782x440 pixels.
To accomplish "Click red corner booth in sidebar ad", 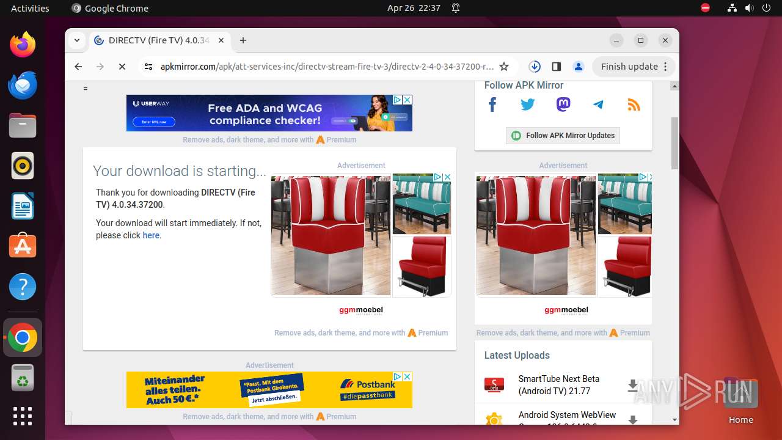I will click(x=535, y=235).
